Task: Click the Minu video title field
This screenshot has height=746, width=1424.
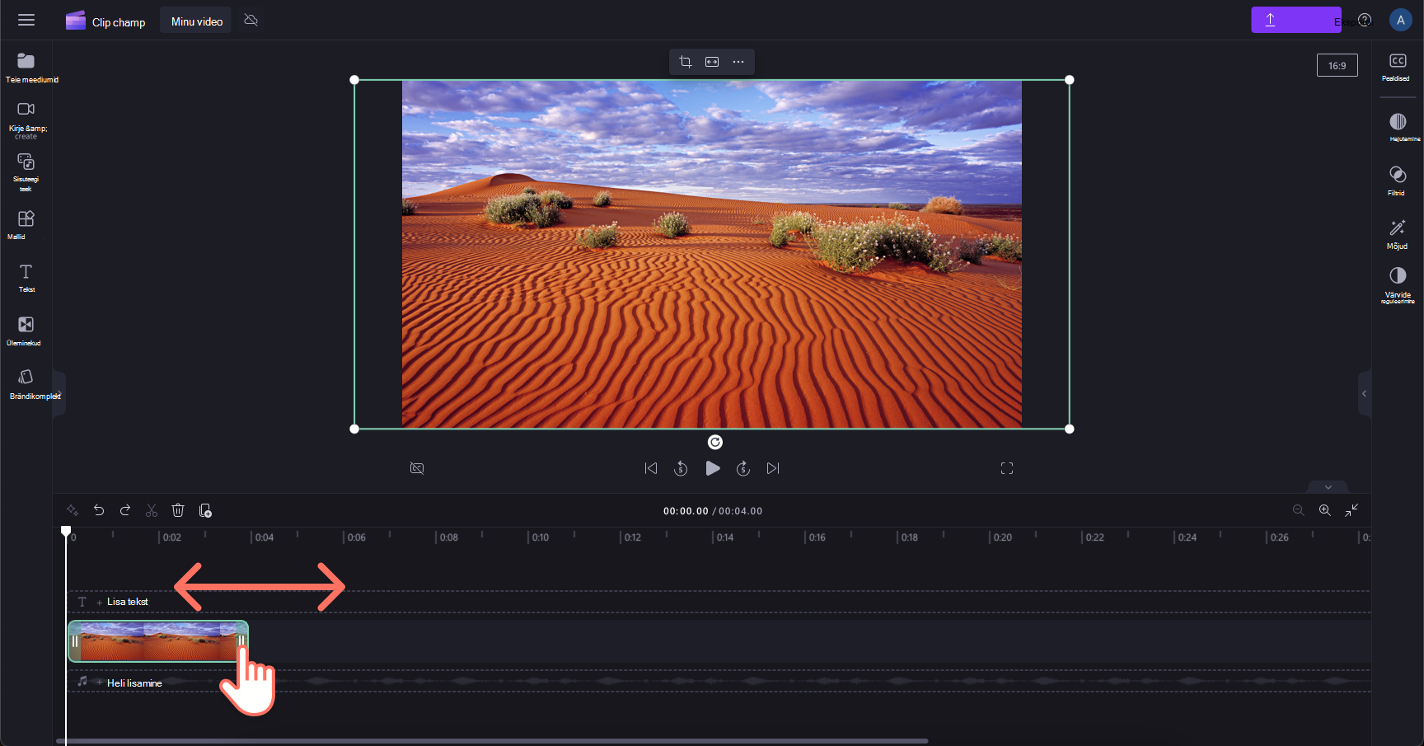Action: [x=196, y=21]
